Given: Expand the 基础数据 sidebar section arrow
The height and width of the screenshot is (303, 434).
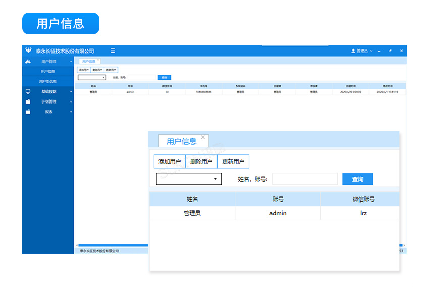Looking at the screenshot, I should [71, 92].
